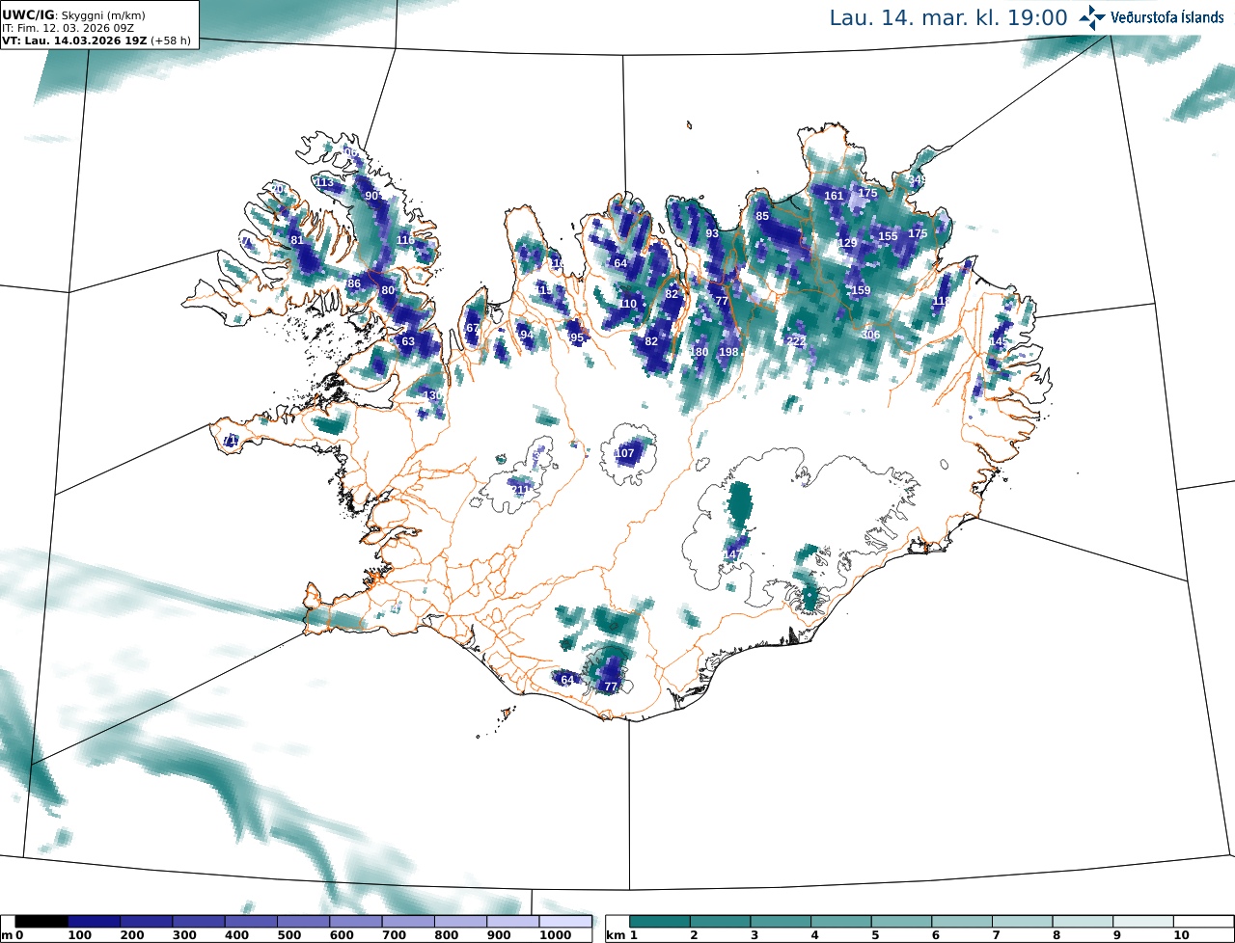The height and width of the screenshot is (943, 1235).
Task: Pick the black 0–100 m legend swatch
Action: tap(41, 922)
